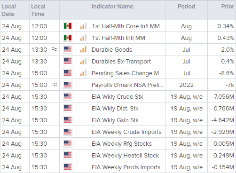
Task: Open EIA Weekly Heatoil Stock indicator
Action: tap(125, 156)
